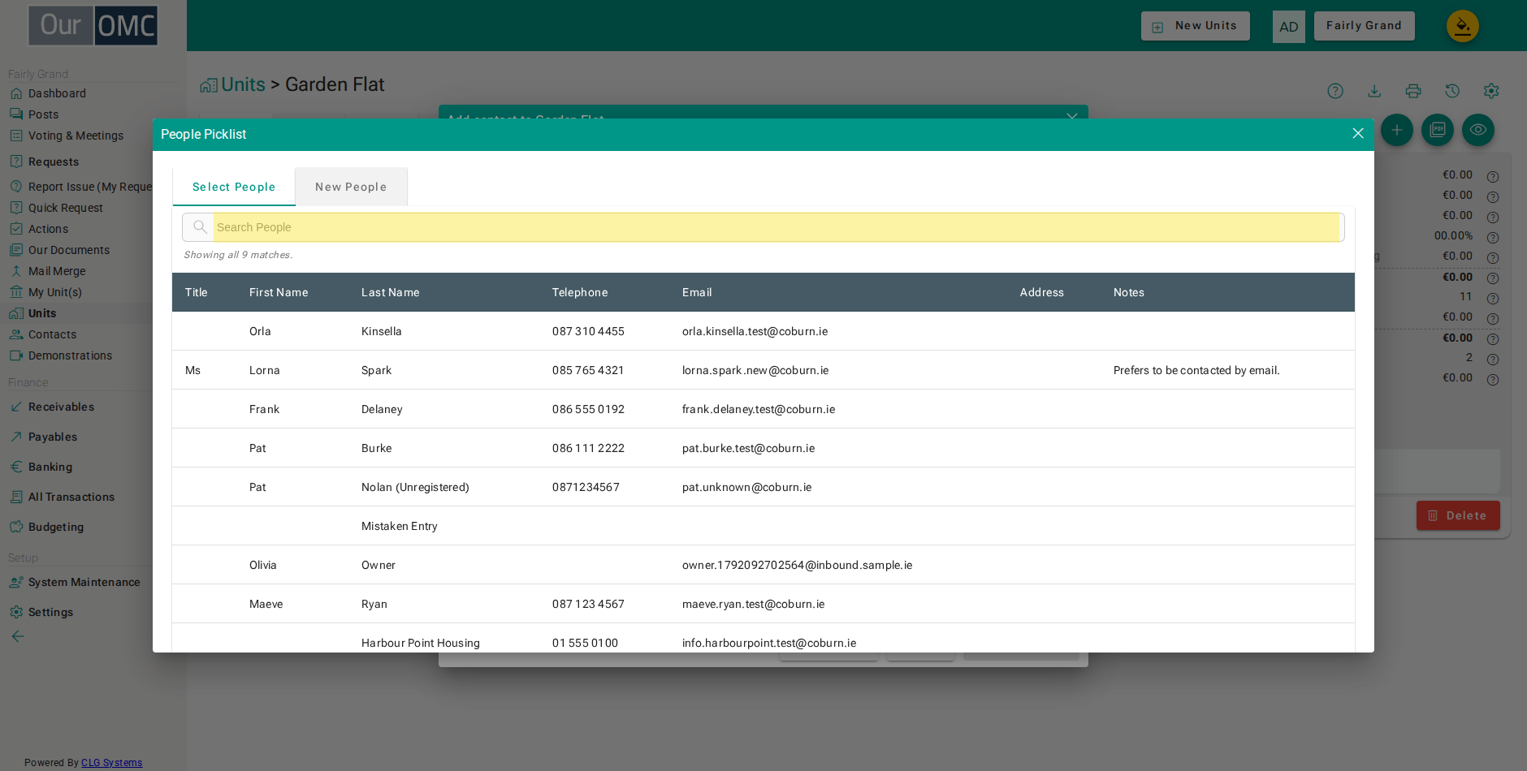The image size is (1527, 771).
Task: Select the Frank Delaney row
Action: 763,409
